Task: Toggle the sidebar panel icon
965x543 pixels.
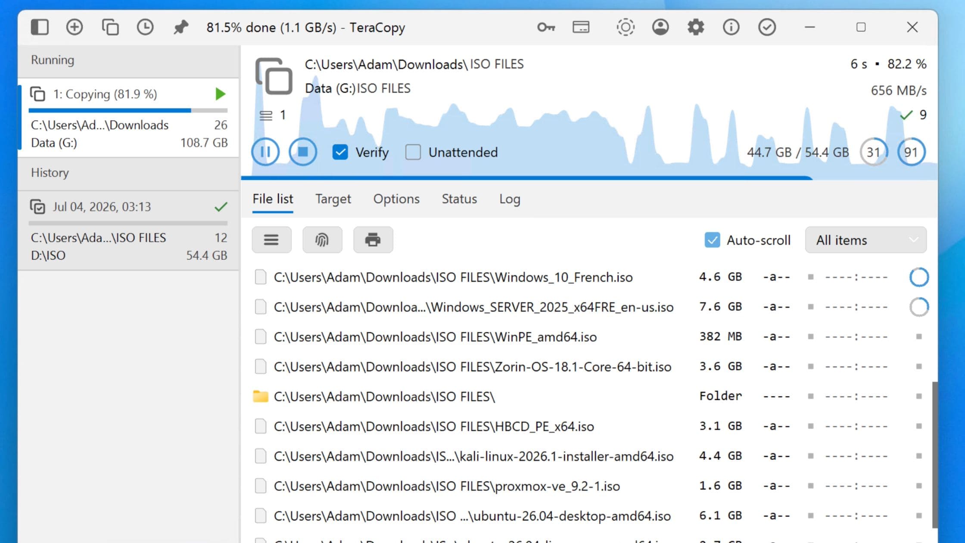Action: click(40, 27)
